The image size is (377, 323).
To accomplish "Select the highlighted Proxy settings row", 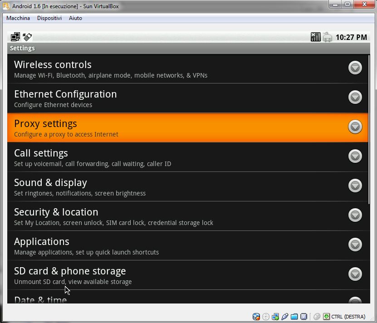I will [187, 127].
